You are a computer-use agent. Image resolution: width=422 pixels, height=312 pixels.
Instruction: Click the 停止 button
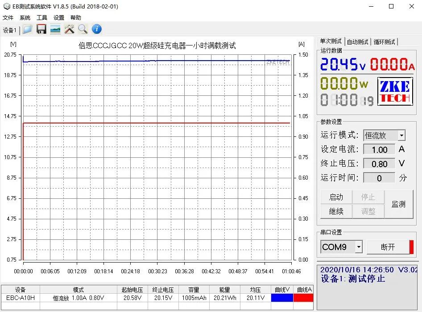click(x=368, y=197)
